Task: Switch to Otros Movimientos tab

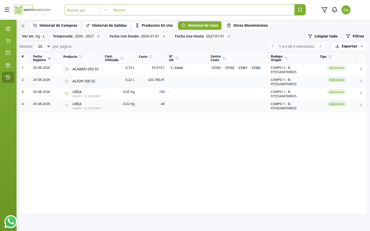Action: [247, 25]
